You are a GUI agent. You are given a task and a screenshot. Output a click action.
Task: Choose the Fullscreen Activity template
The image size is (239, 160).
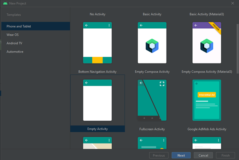(152, 100)
